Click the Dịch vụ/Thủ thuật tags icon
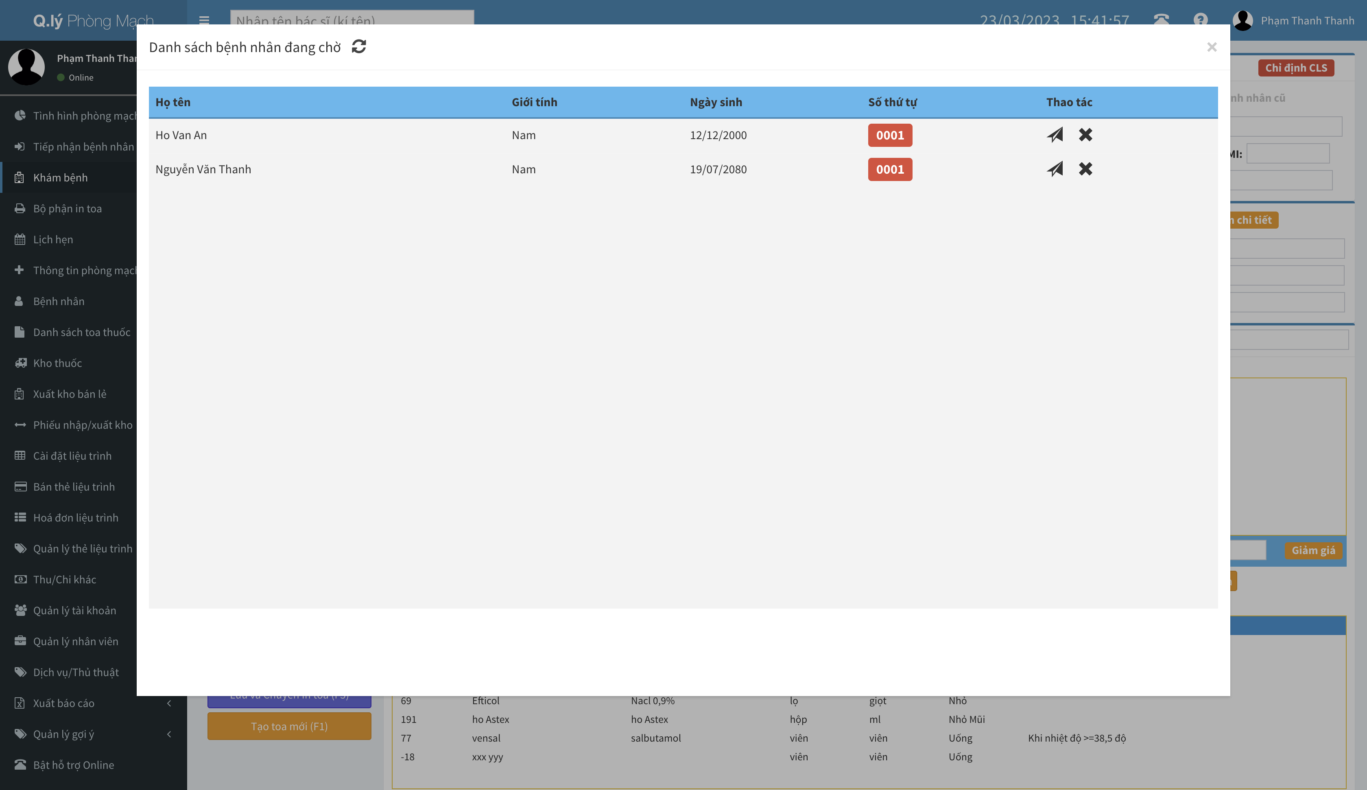 point(21,672)
